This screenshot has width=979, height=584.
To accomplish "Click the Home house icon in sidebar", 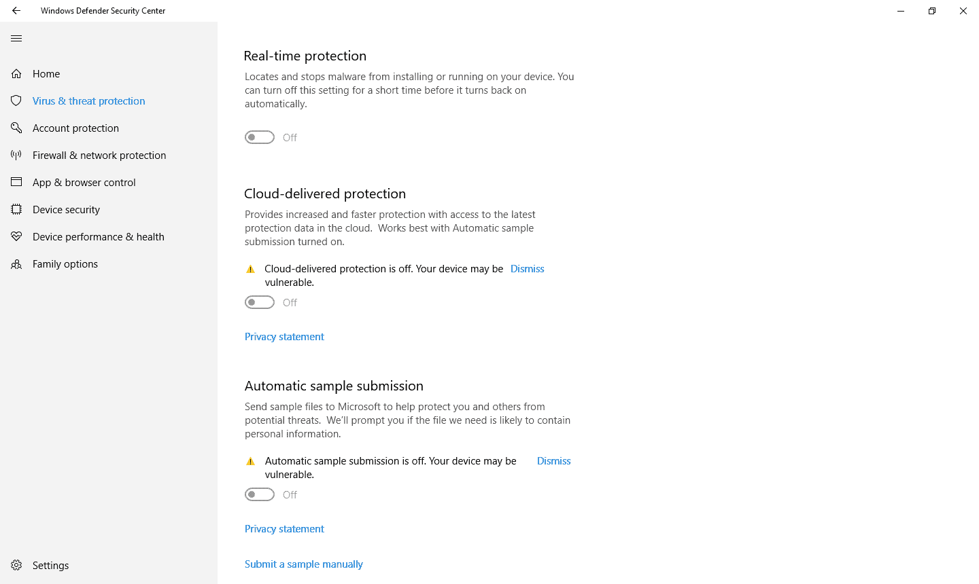I will 16,73.
